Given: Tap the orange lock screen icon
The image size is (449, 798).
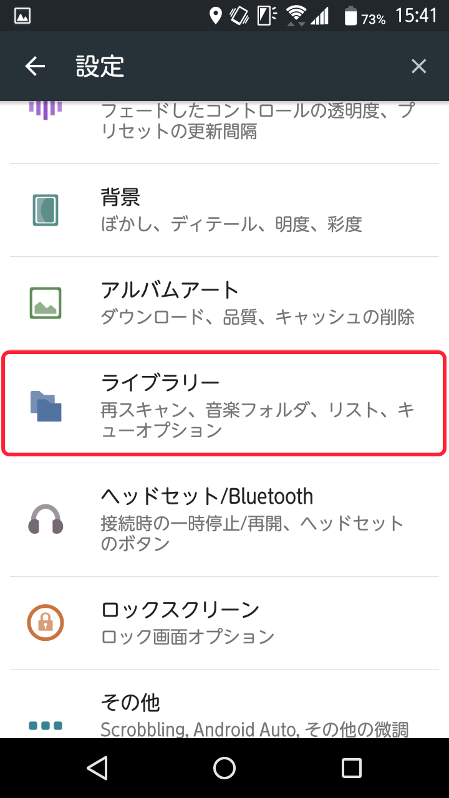Looking at the screenshot, I should point(46,622).
